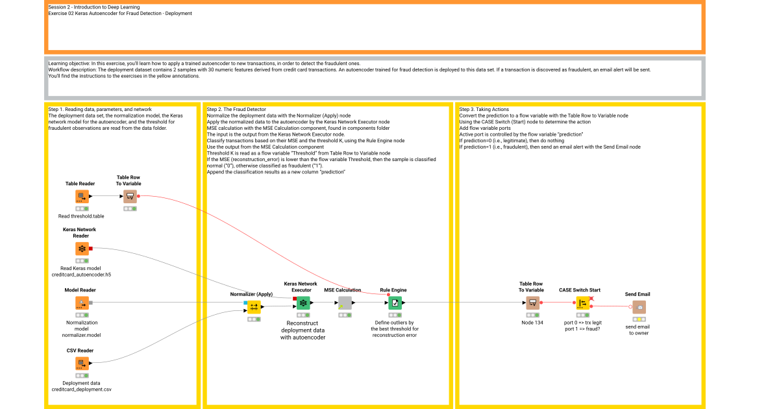The image size is (779, 409).
Task: Click the Table Row To Variable node labeled Node 134
Action: tap(532, 302)
